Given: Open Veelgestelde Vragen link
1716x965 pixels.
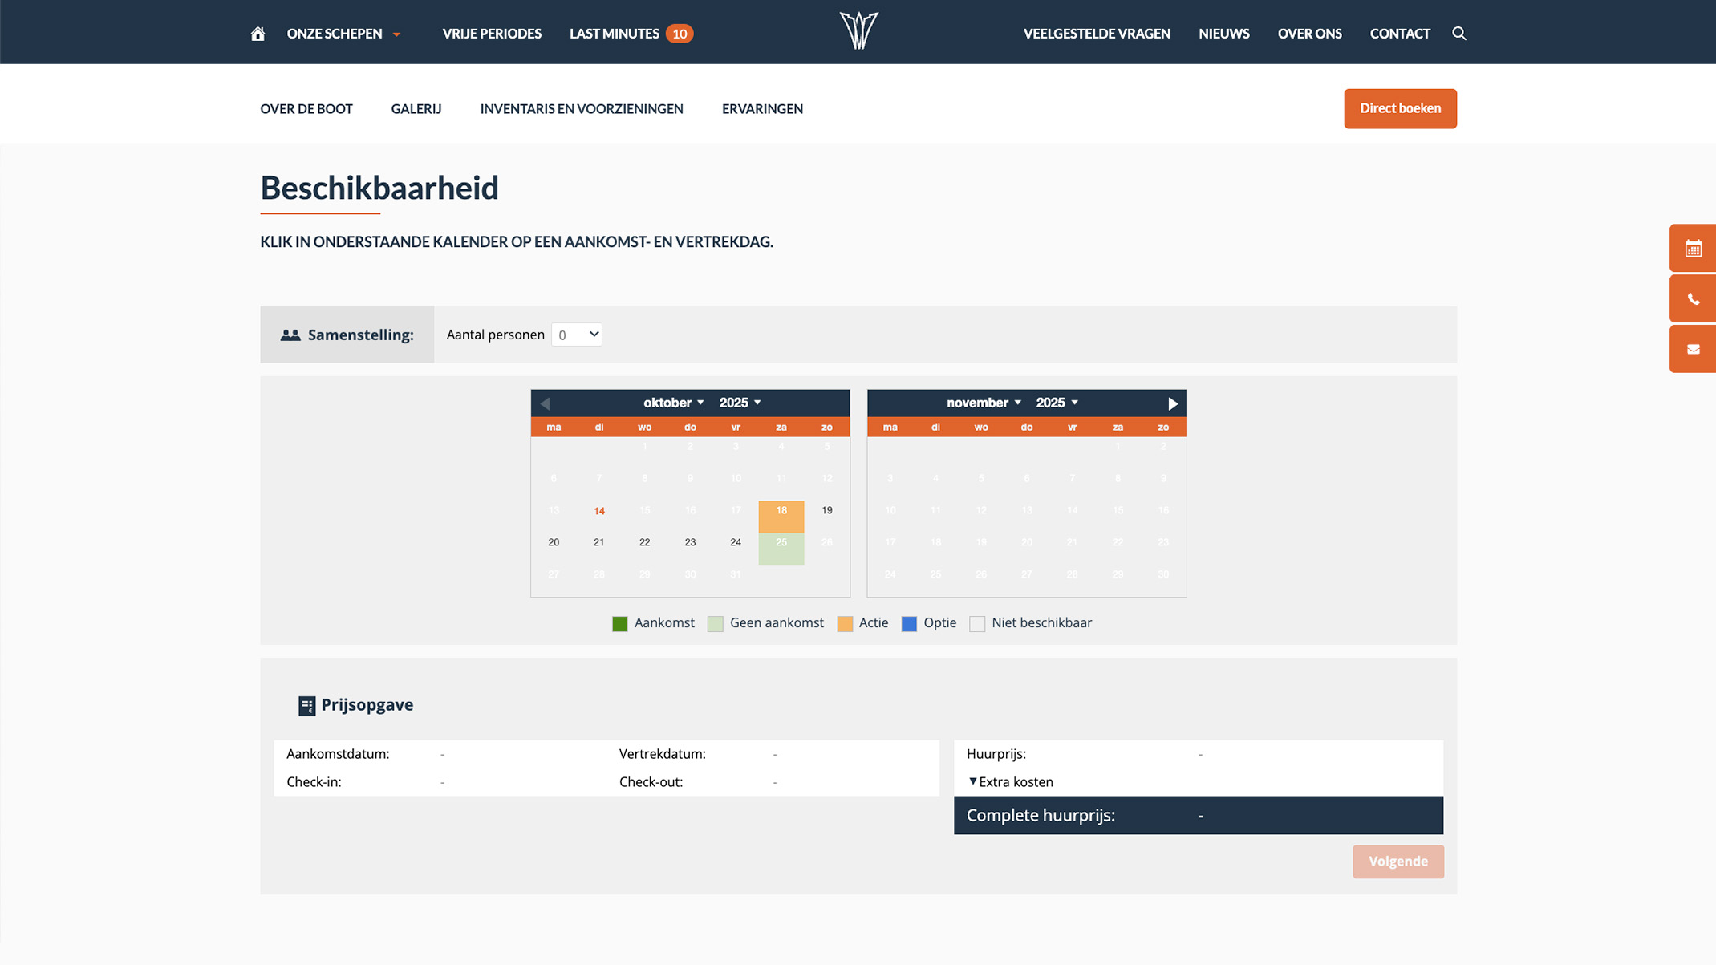Looking at the screenshot, I should (1096, 34).
